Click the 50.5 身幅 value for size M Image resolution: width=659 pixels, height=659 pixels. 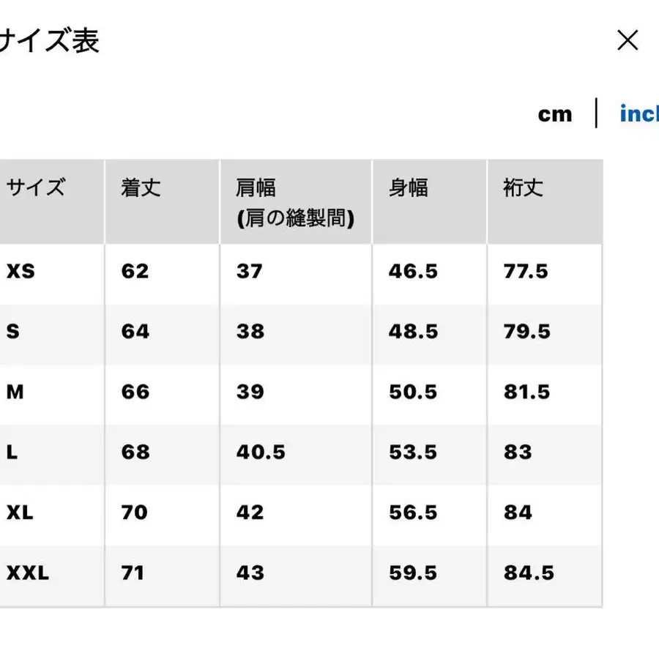point(414,392)
